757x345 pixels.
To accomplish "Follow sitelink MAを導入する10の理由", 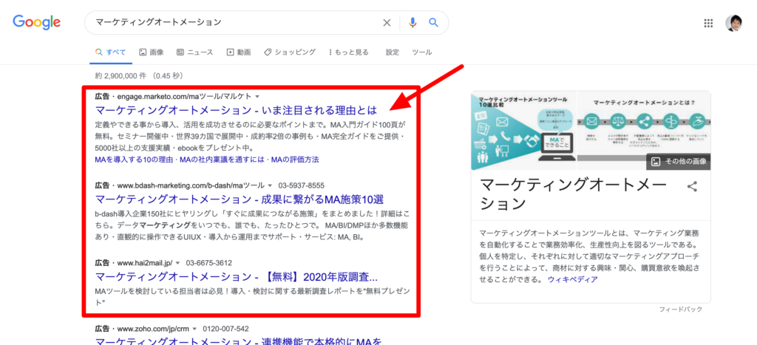I will 133,160.
